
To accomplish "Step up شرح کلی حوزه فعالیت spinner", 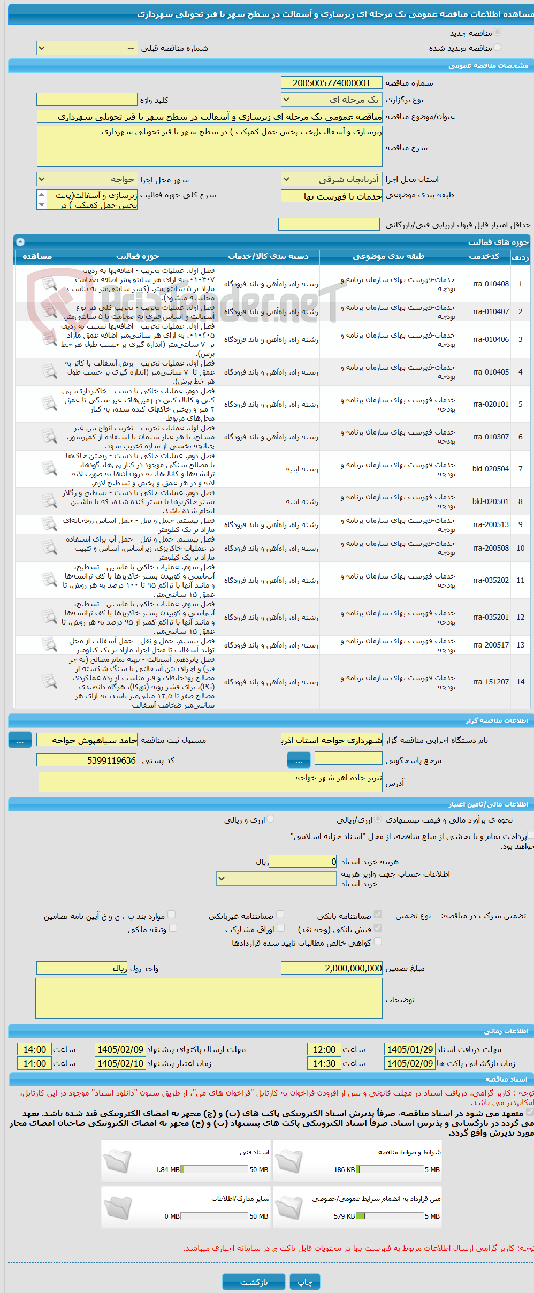I will coord(42,195).
